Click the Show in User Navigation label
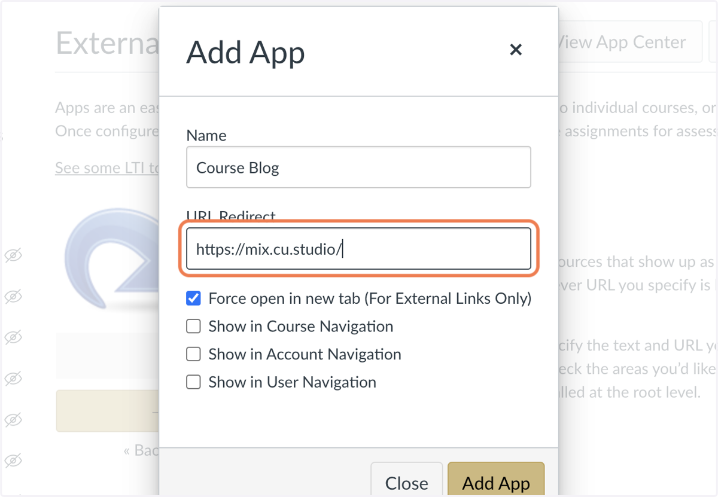 (x=292, y=382)
